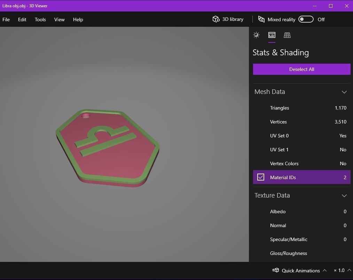Open the Edit menu
The height and width of the screenshot is (280, 353).
[x=22, y=19]
